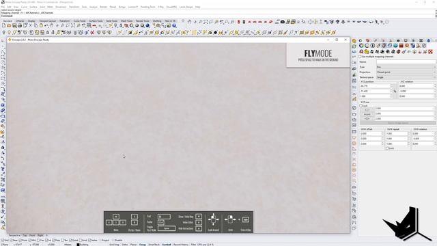Click the Cut scissors icon
The width and height of the screenshot is (437, 246).
tap(30, 26)
